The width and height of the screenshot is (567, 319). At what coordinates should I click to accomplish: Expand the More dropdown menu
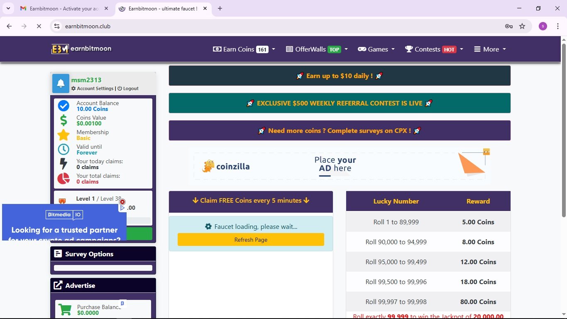coord(490,49)
